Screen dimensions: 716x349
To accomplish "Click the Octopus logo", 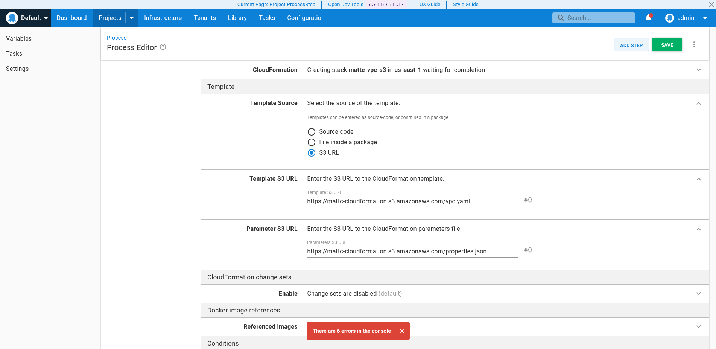I will (12, 18).
